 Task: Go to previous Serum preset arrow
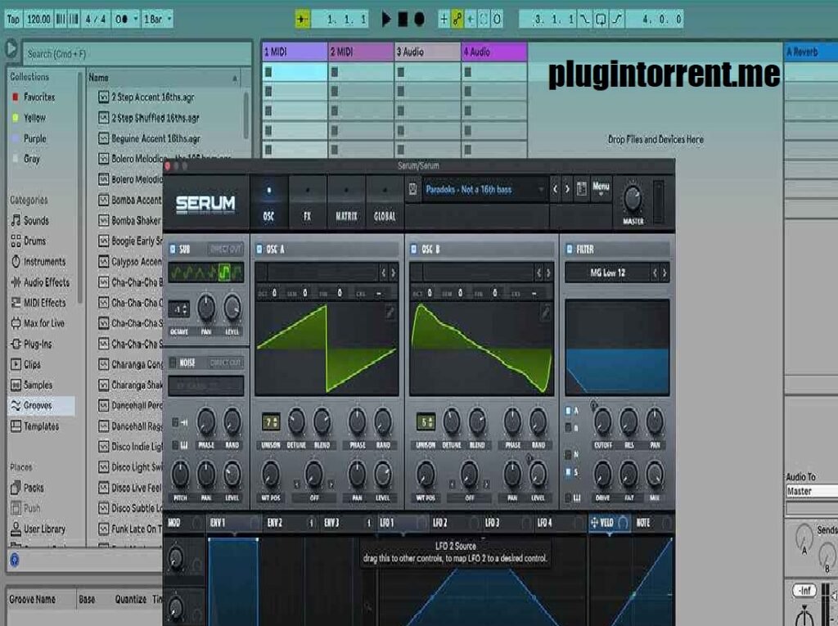(x=556, y=189)
